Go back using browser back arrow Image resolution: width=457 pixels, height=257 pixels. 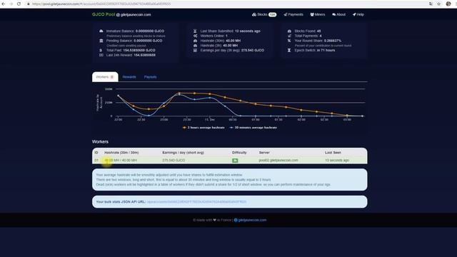[x=4, y=4]
